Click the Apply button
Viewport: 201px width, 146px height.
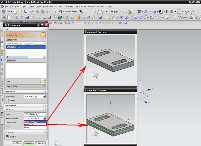29,143
